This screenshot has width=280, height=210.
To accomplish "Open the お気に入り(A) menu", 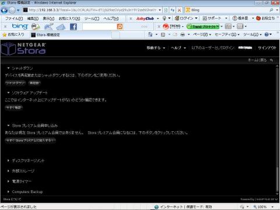I will click(69, 19).
